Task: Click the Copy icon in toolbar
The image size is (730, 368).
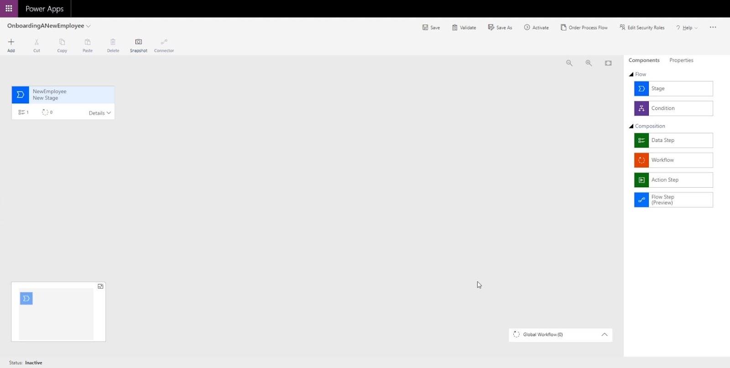Action: [62, 42]
